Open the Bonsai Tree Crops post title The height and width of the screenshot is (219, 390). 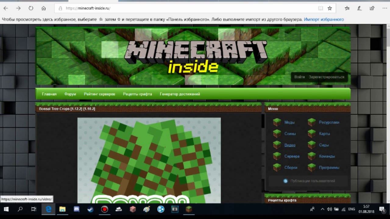coord(67,109)
